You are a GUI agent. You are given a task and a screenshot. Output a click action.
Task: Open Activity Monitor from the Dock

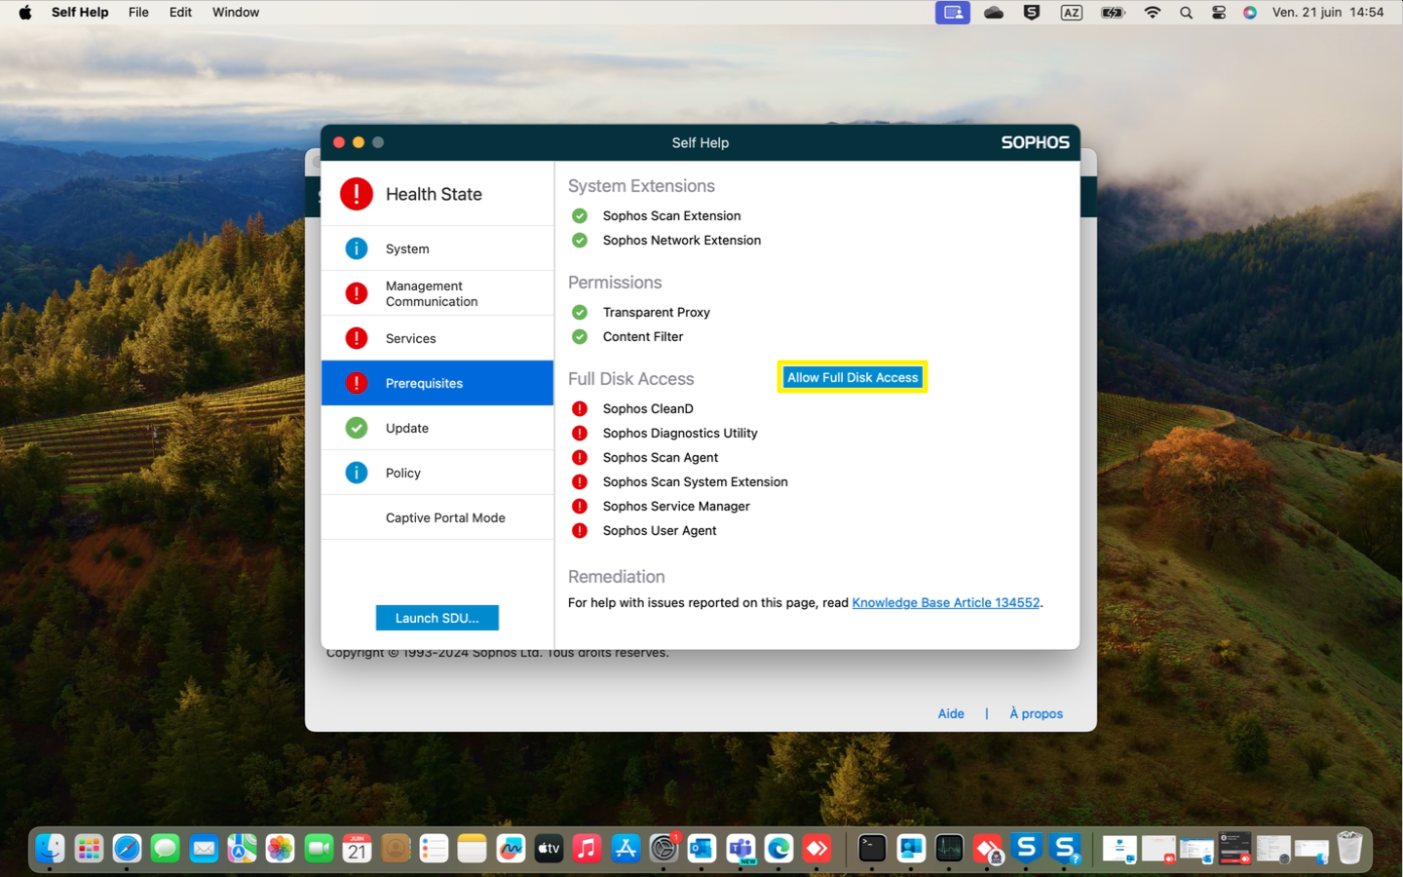click(949, 849)
